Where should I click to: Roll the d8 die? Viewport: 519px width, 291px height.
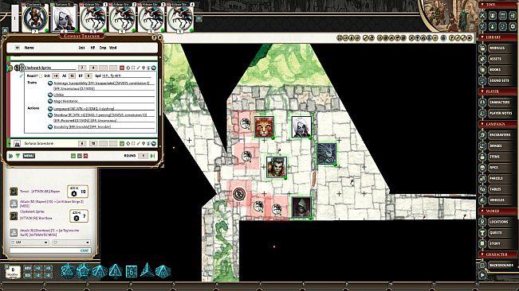pos(115,271)
